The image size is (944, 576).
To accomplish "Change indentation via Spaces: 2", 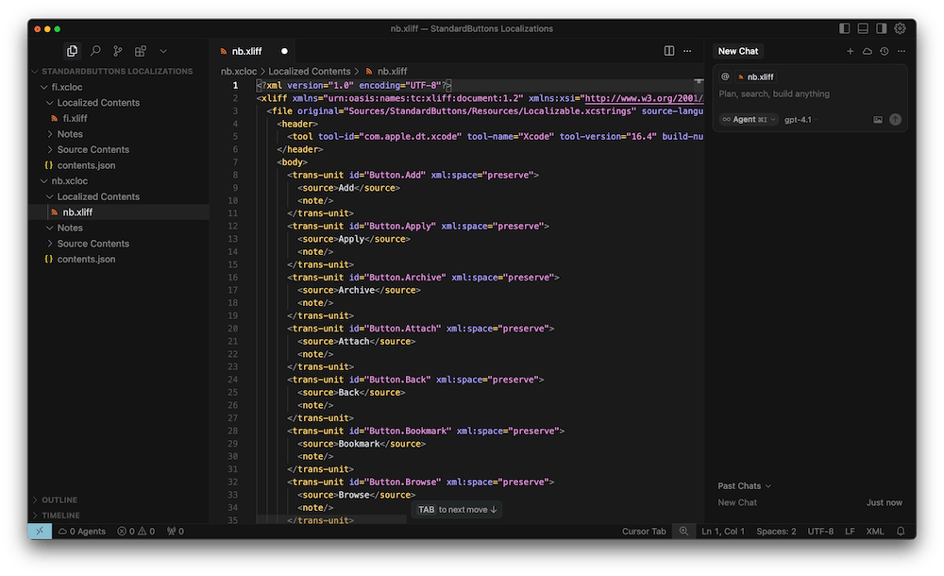I will [x=776, y=532].
